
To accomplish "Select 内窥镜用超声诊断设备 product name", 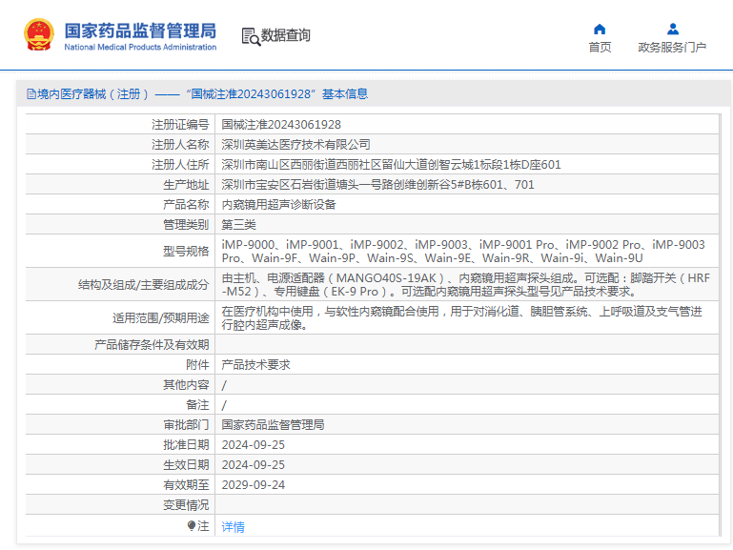I will click(x=278, y=205).
